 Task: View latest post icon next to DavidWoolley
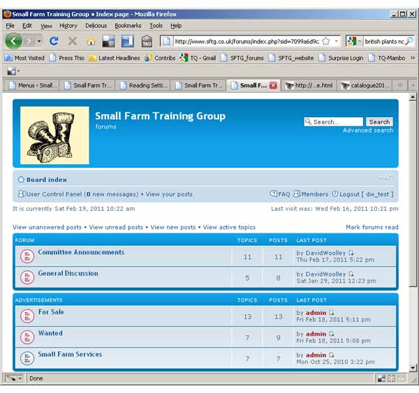(x=351, y=253)
